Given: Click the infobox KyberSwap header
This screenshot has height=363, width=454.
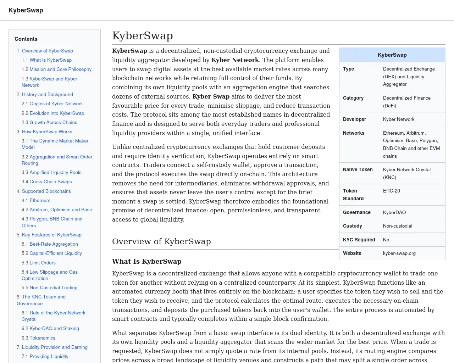Looking at the screenshot, I should [392, 55].
